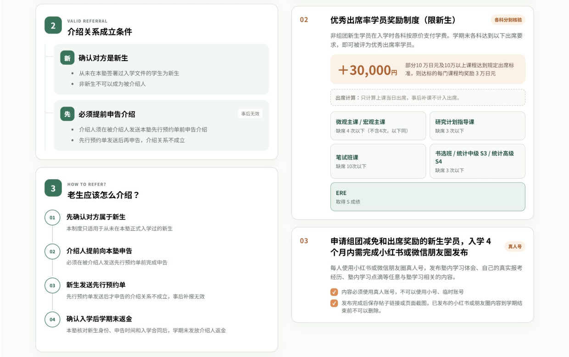Select the 笔试班课 card
Screen dimensions: 569x357
378,161
